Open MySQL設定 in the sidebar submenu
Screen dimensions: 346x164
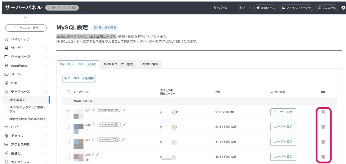pos(18,100)
